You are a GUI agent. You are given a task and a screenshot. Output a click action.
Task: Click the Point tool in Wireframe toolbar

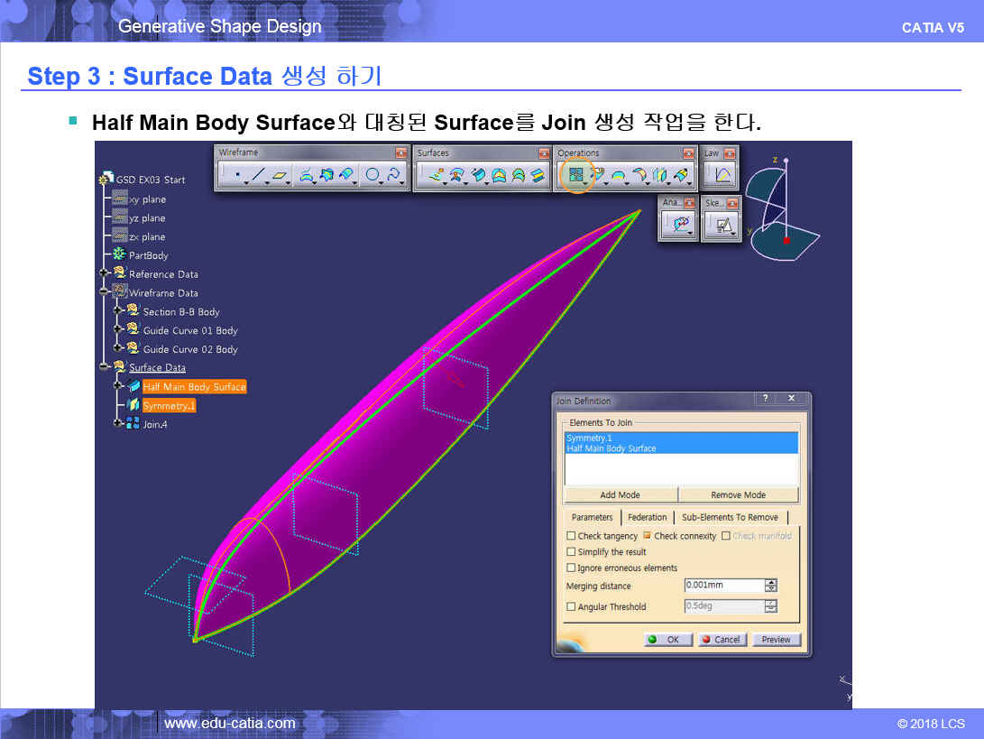point(237,176)
